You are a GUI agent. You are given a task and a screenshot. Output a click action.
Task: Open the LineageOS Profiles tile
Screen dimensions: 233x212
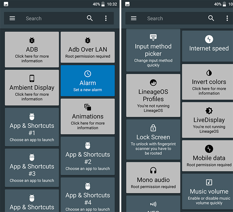tap(153, 96)
